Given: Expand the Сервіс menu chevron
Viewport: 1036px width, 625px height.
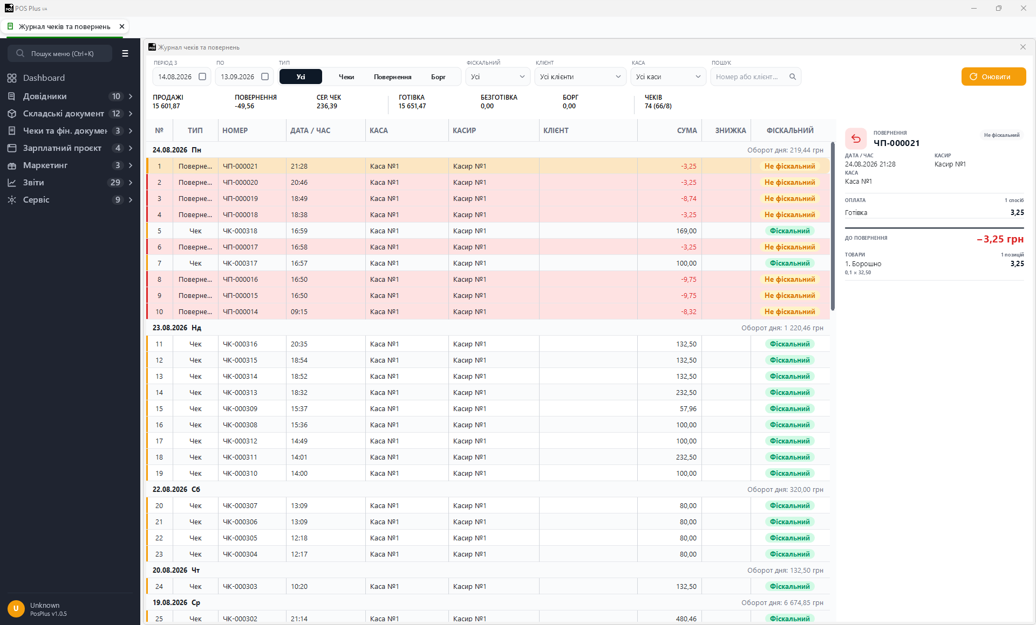Looking at the screenshot, I should pyautogui.click(x=131, y=200).
